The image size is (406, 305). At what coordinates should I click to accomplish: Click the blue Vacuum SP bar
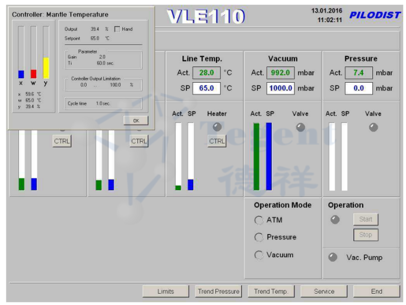(269, 157)
